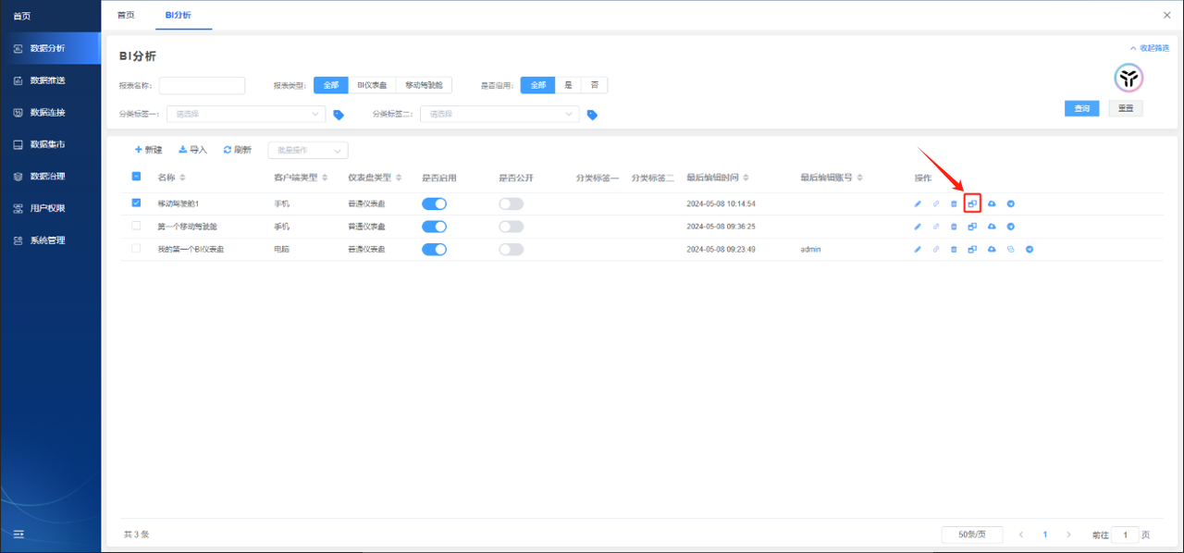Tag icon beside 分类标签二 dropdown

592,115
